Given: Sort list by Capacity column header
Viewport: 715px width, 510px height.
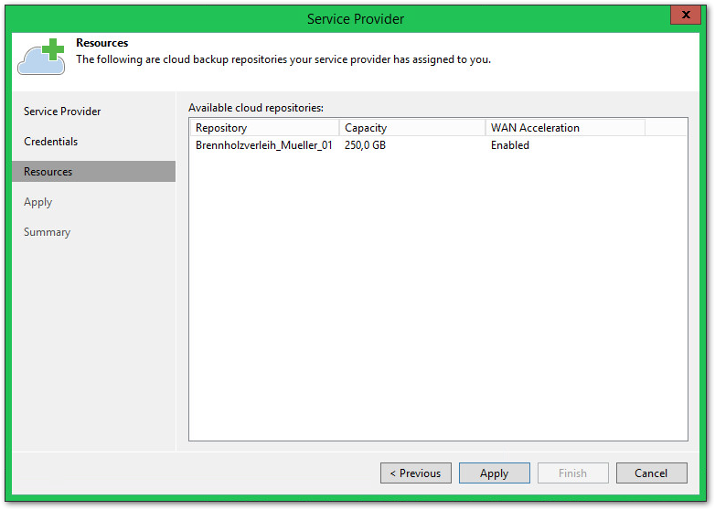Looking at the screenshot, I should (411, 128).
